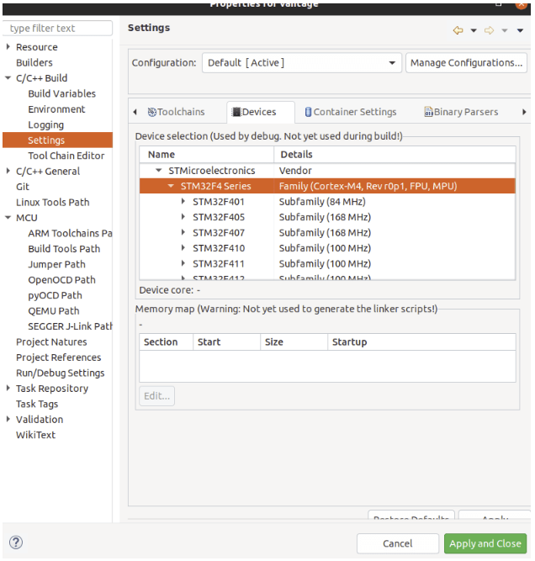Click in the type filter text field
Viewport: 535px width, 561px height.
point(58,29)
